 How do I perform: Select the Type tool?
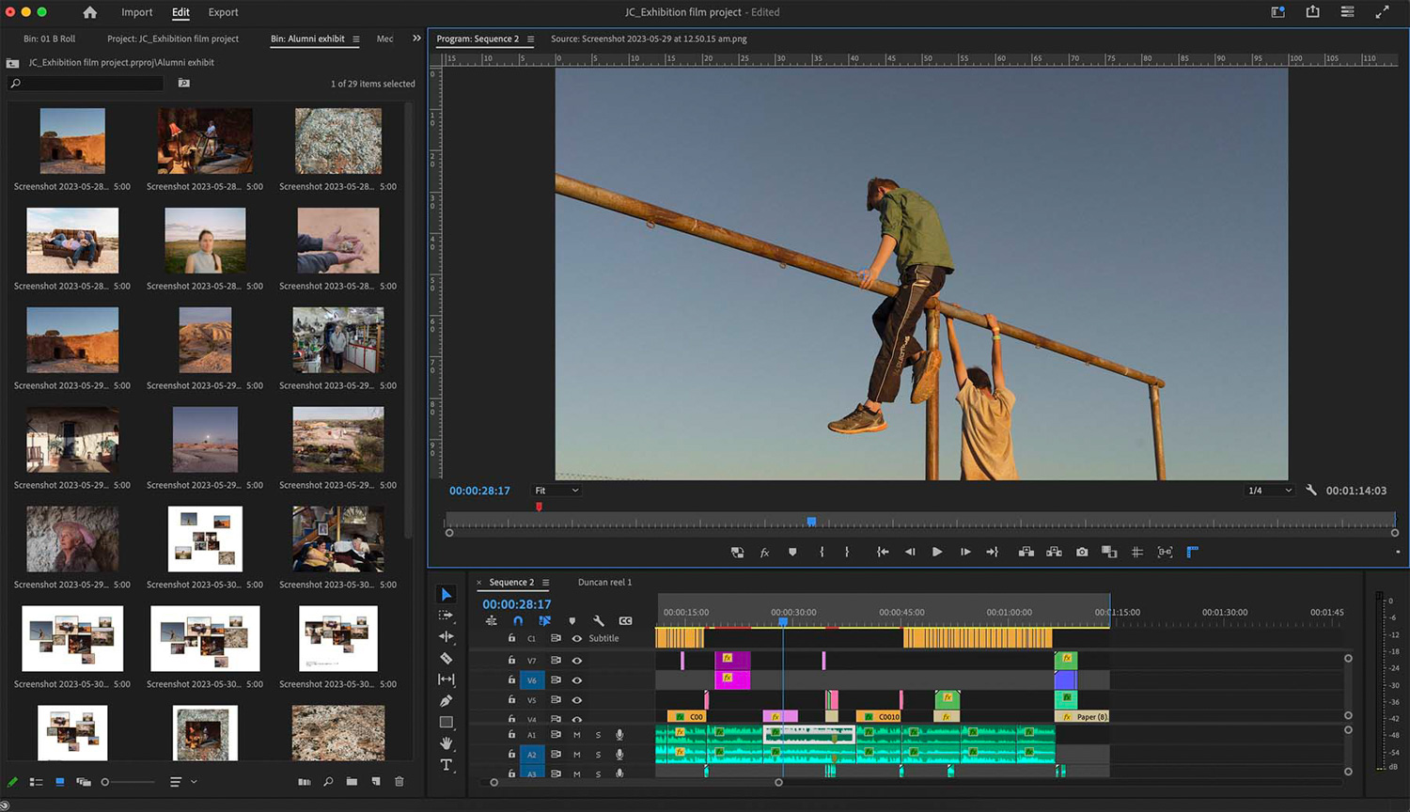tap(446, 765)
